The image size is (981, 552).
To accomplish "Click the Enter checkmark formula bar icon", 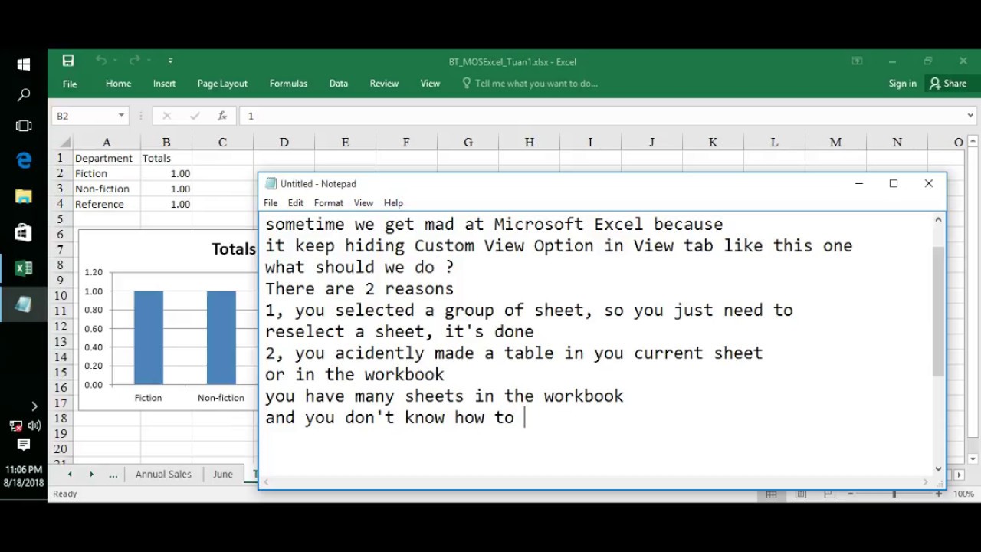I will pyautogui.click(x=195, y=116).
